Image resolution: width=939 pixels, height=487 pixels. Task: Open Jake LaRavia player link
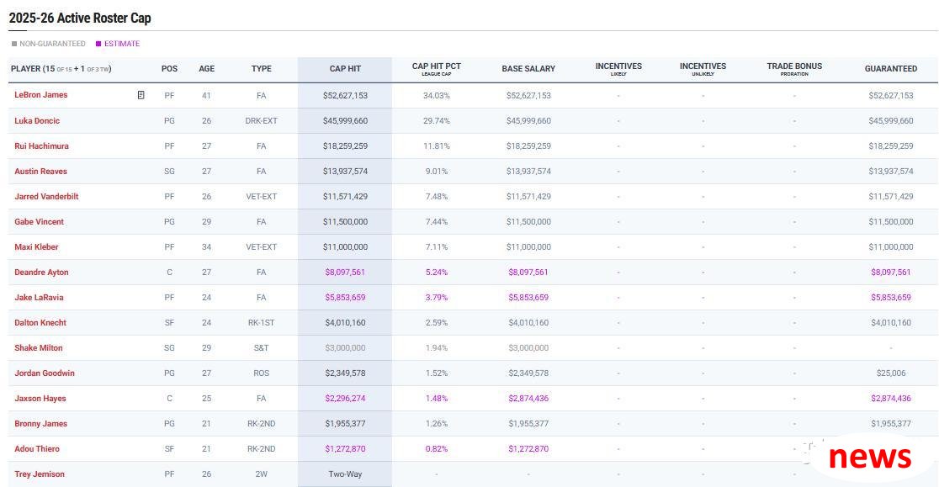click(39, 298)
